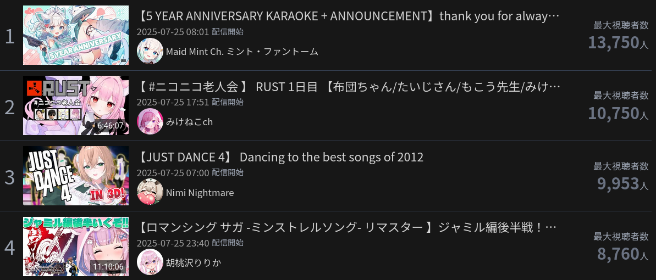Visit the 胡桃沢りりか channel name link
656x280 pixels.
tap(194, 262)
